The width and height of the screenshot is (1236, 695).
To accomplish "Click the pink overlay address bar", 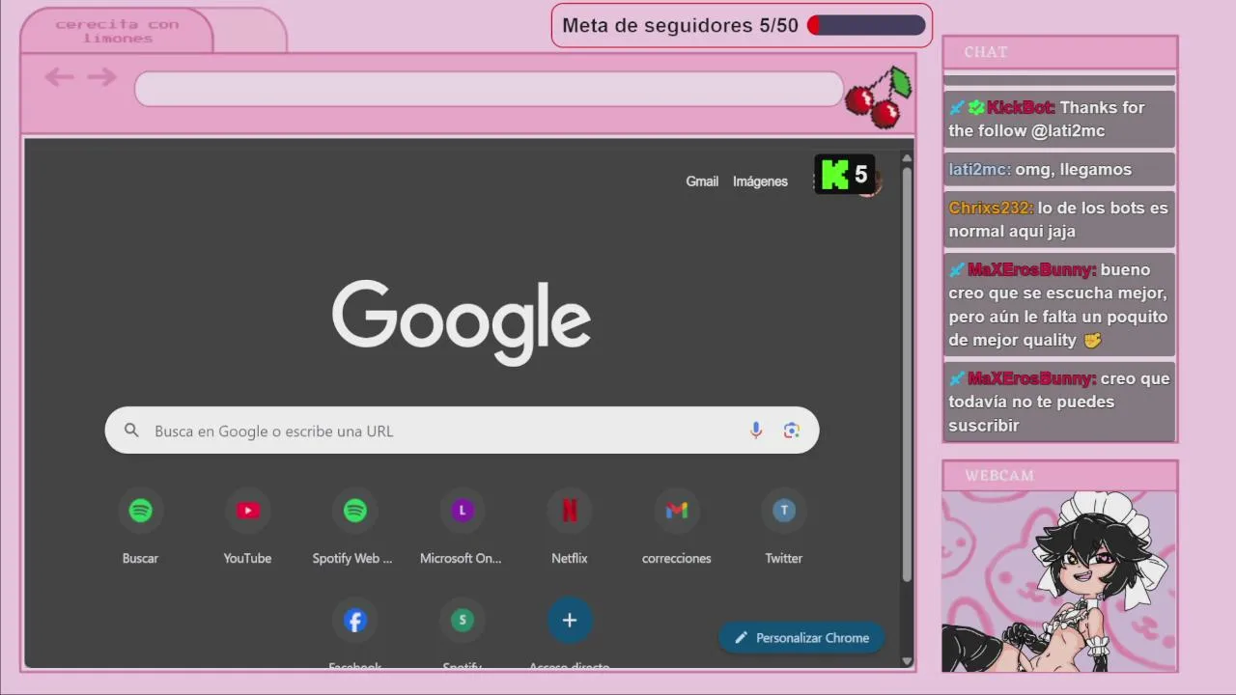I will 489,89.
